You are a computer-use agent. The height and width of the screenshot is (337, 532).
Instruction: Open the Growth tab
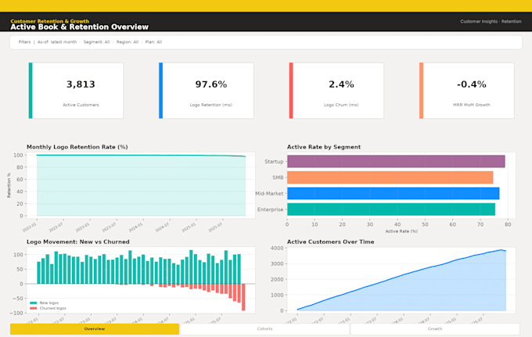(435, 329)
